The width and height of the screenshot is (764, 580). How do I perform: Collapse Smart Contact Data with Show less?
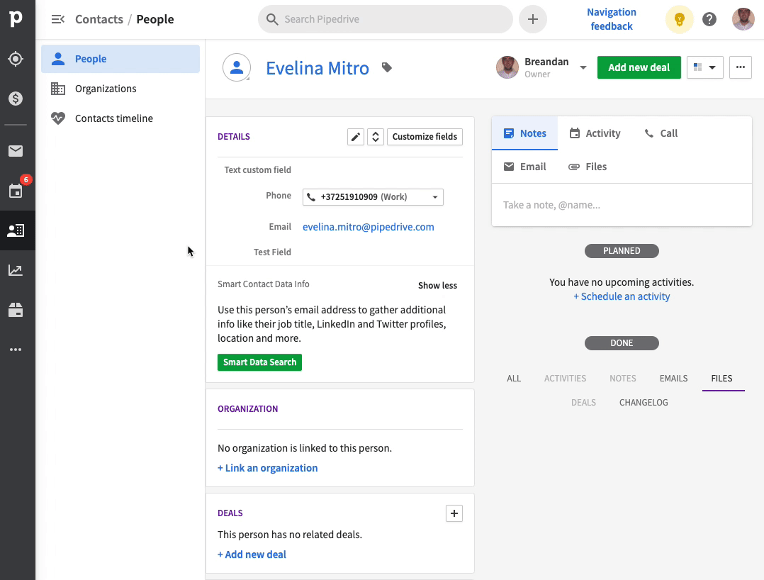[x=437, y=286]
